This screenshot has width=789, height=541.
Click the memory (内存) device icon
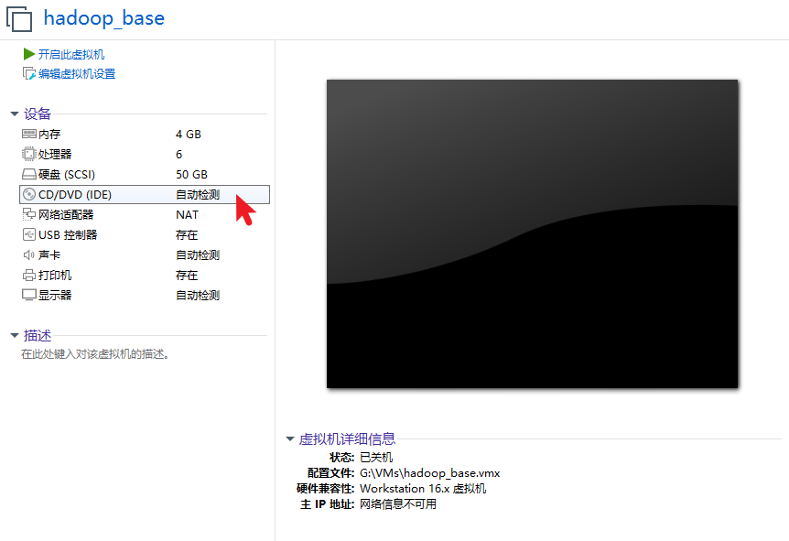[x=29, y=134]
